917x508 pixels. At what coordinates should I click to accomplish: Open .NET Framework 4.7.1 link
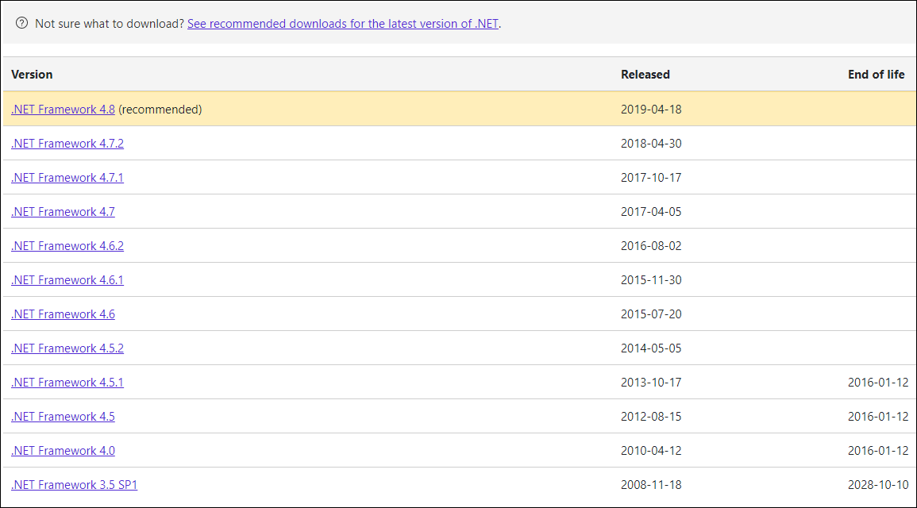point(67,178)
